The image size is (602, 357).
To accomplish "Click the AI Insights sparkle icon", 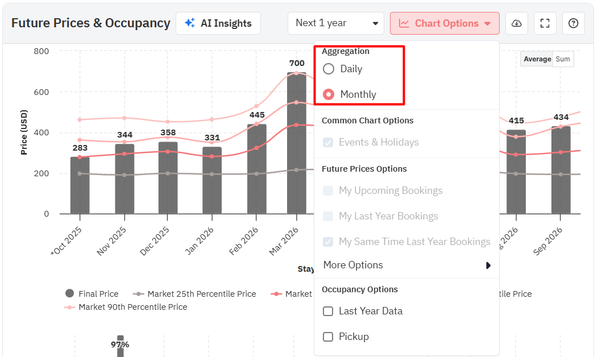I will (x=190, y=23).
